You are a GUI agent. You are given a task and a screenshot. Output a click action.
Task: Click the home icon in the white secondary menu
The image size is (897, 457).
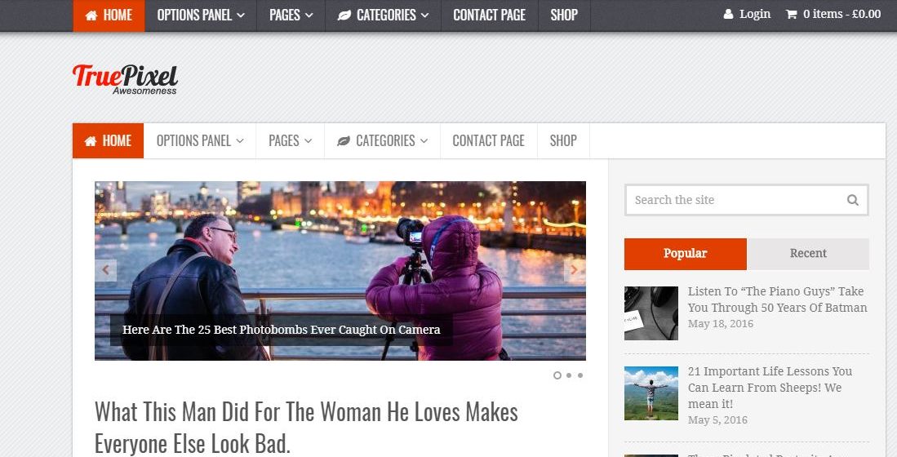tap(91, 141)
